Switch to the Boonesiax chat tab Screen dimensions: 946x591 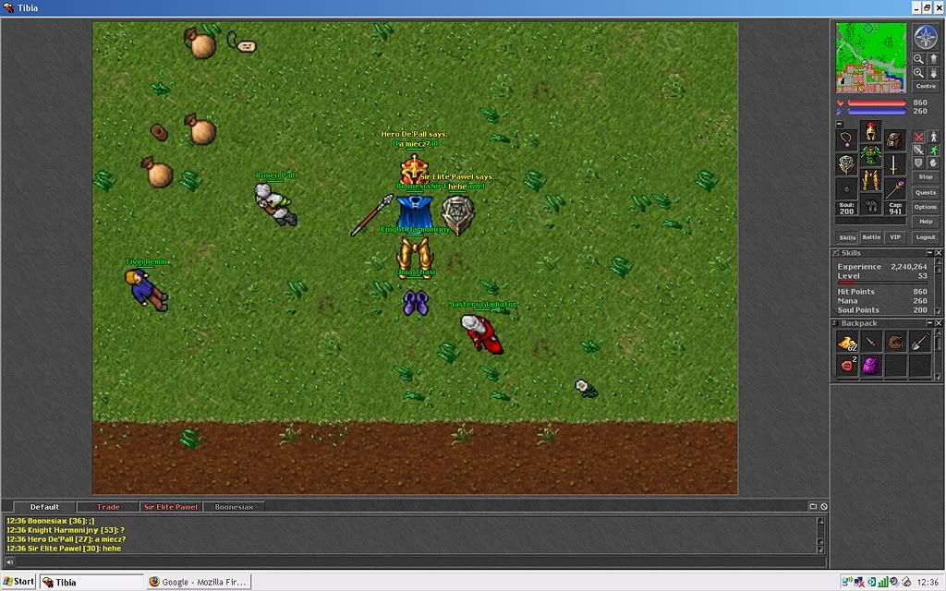pos(234,507)
